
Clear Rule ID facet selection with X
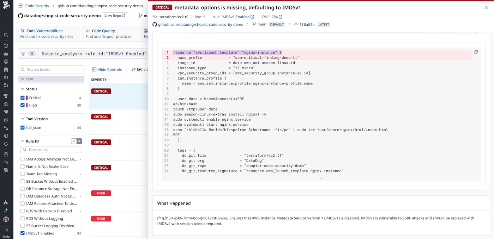[79, 141]
